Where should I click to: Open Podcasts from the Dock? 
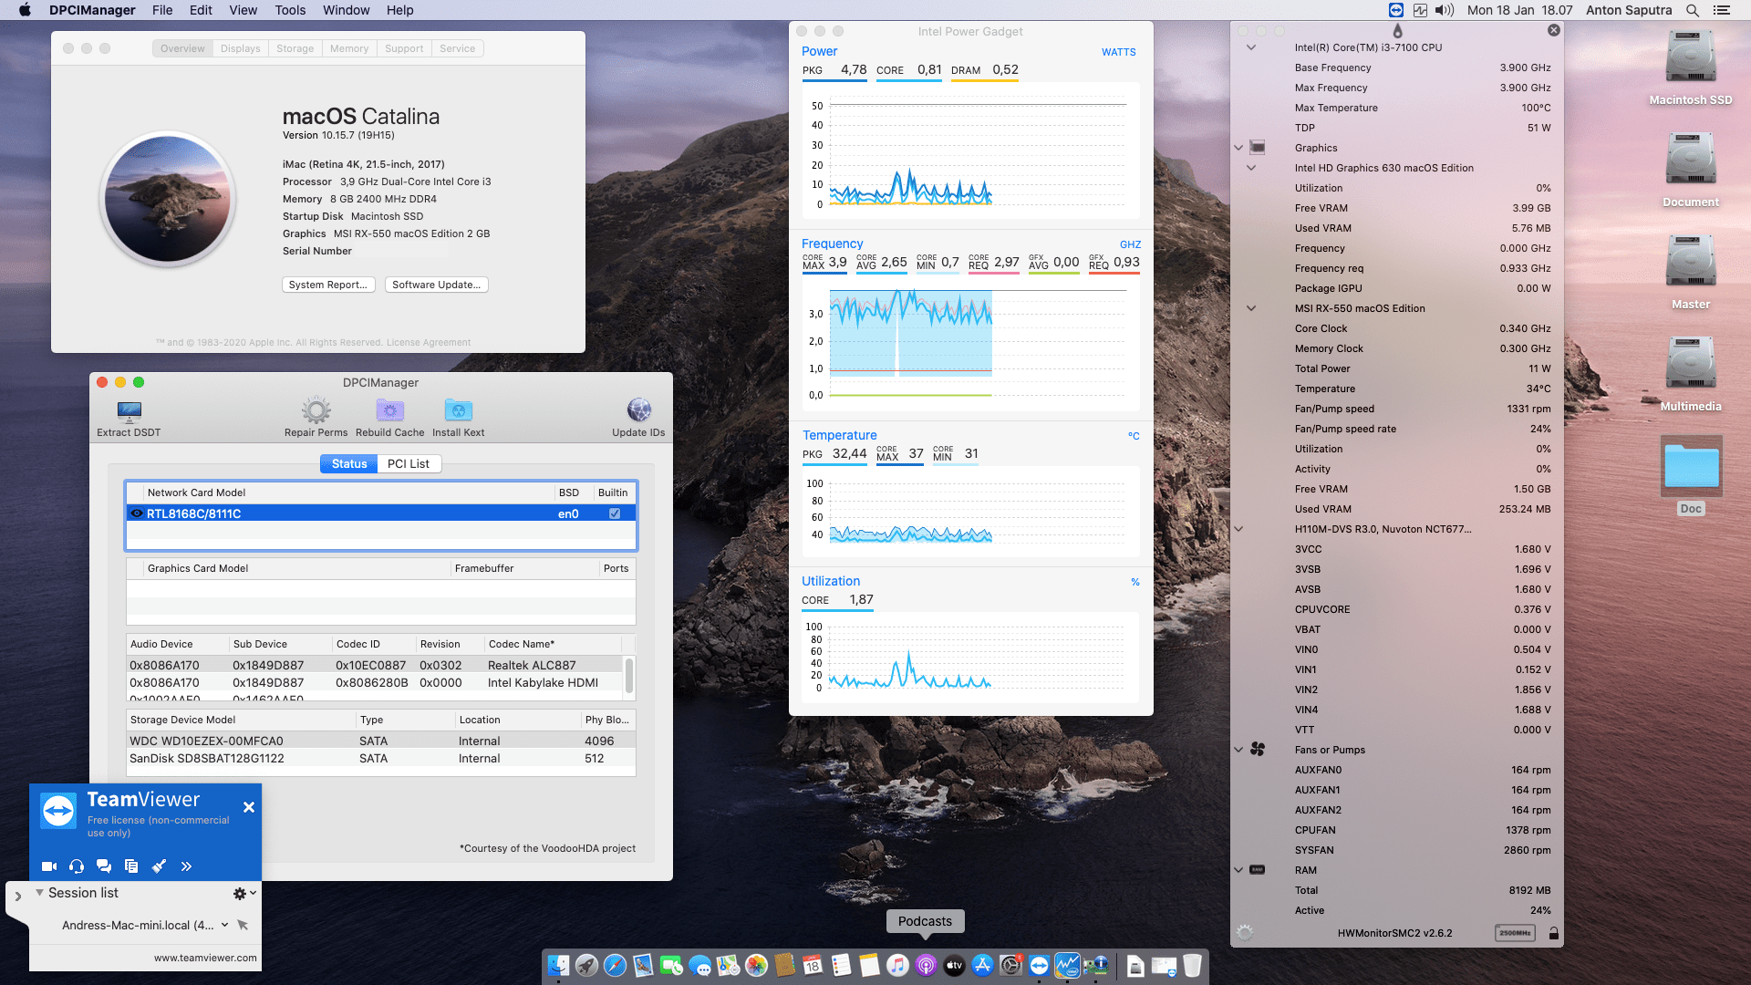(x=926, y=965)
